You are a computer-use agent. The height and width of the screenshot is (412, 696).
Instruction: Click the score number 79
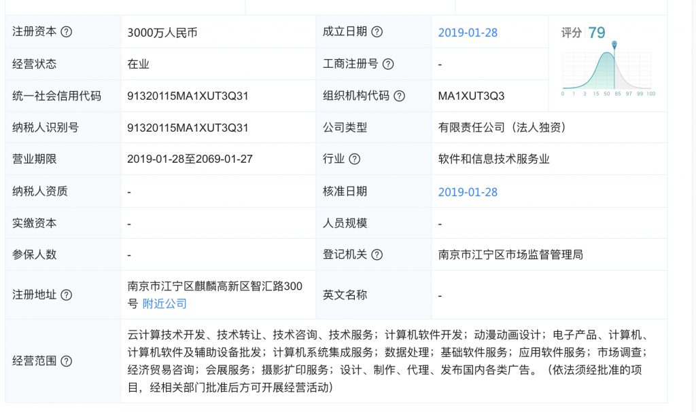[597, 33]
